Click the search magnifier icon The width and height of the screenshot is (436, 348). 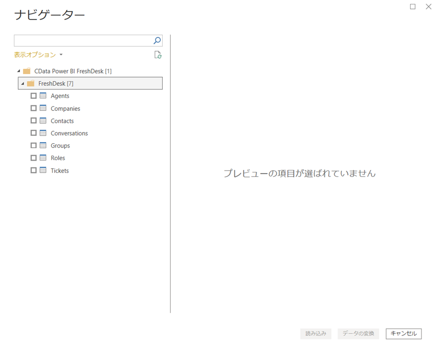pyautogui.click(x=157, y=40)
